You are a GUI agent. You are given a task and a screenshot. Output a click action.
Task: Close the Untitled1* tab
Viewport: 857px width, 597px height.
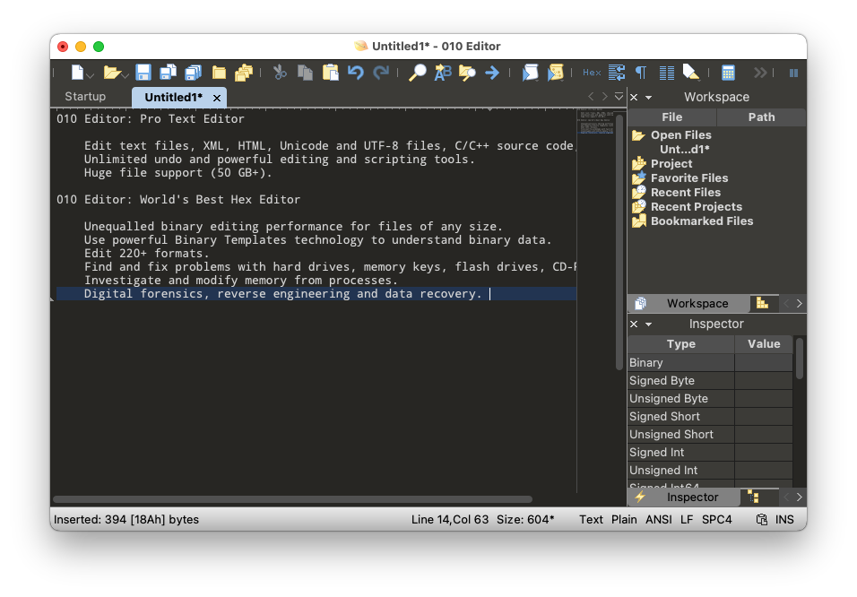click(x=217, y=98)
